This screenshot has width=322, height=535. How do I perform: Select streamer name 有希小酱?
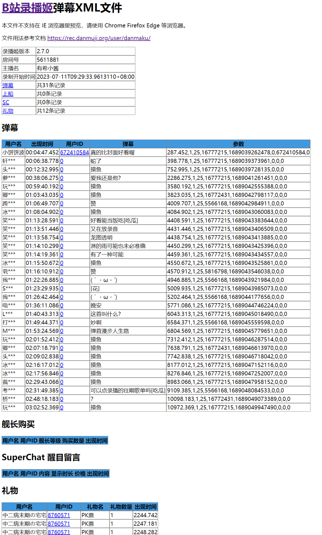tap(86, 68)
